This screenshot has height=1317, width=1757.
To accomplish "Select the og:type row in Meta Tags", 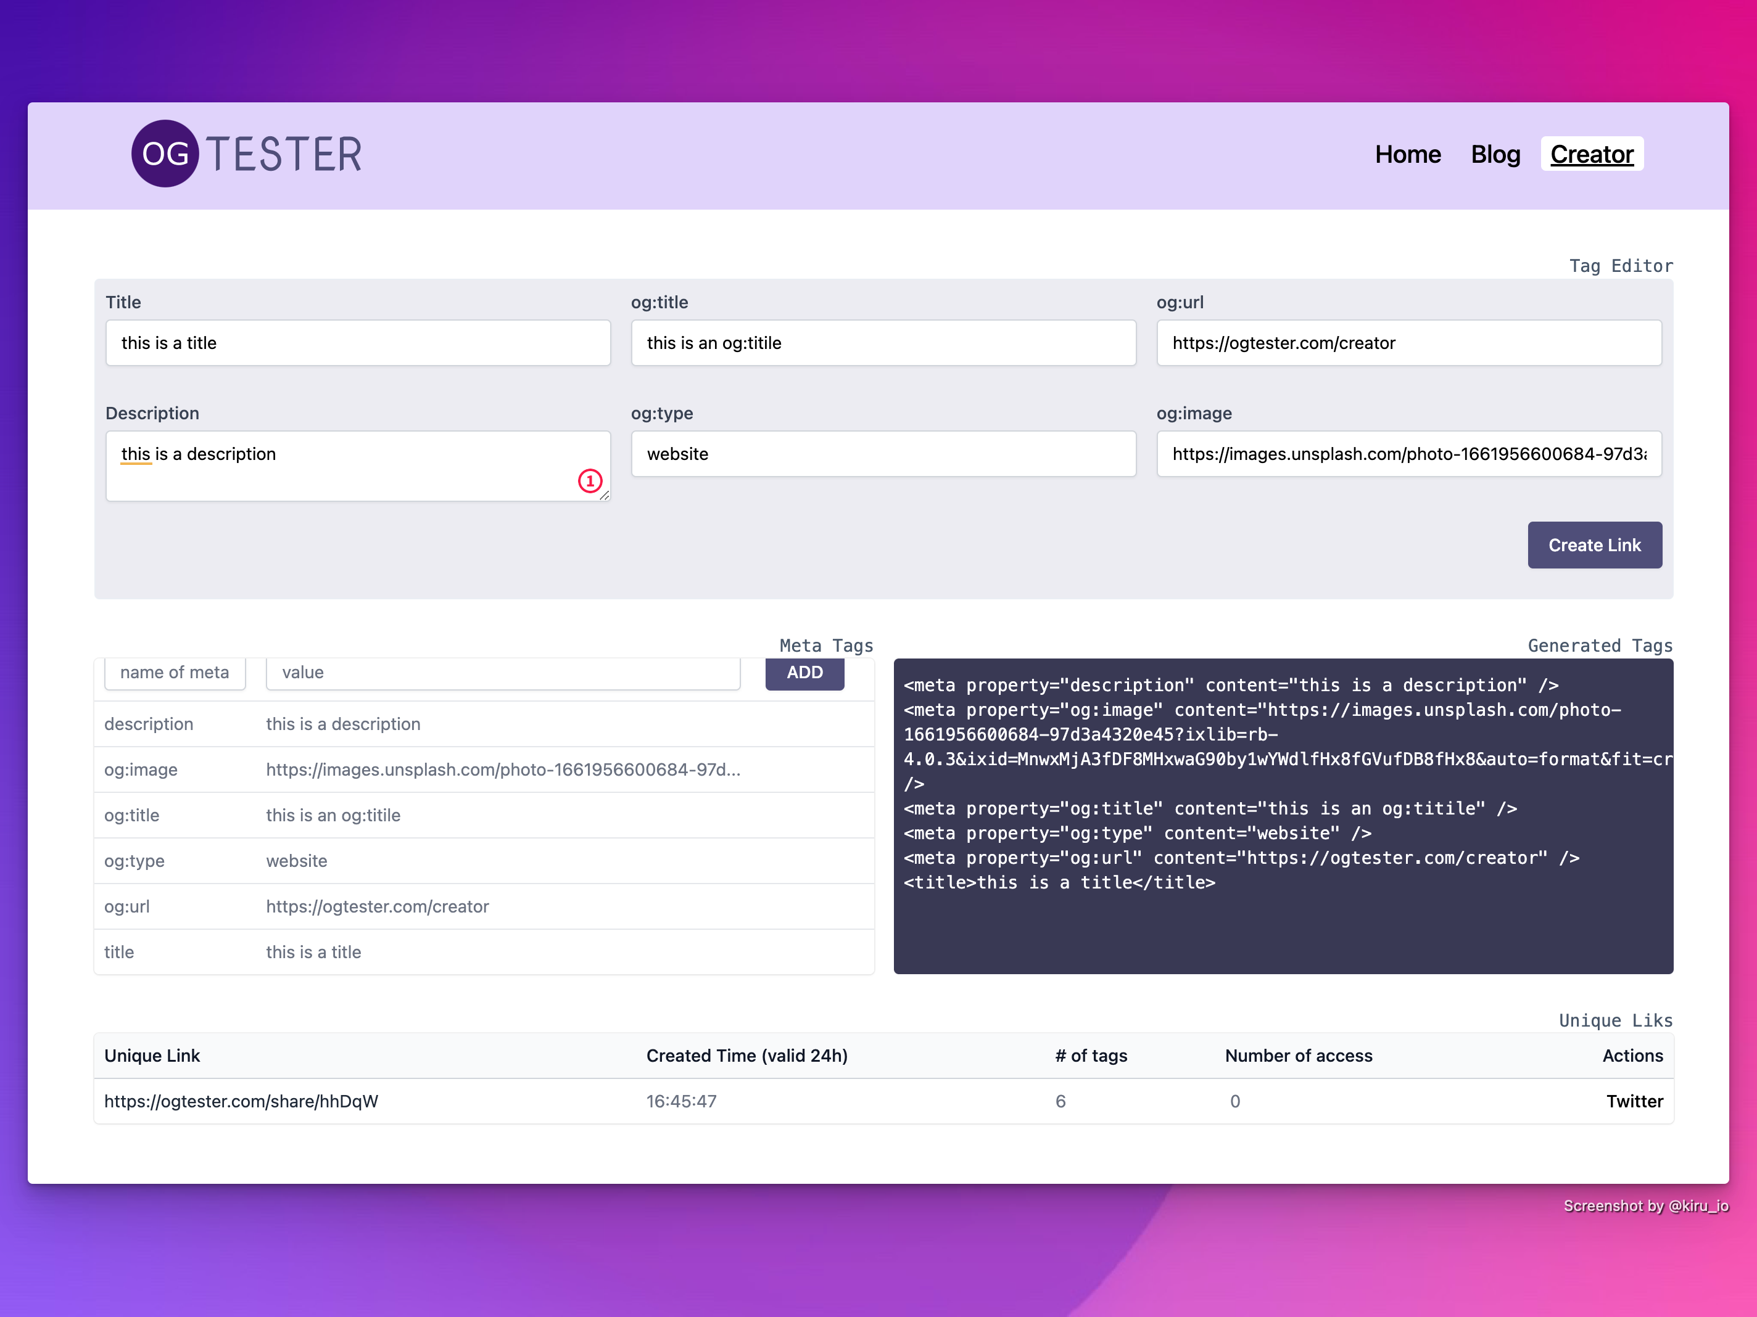I will [x=484, y=861].
